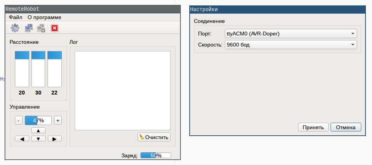Click the Порт: label
Screen dimensions: 372x165
(205, 34)
